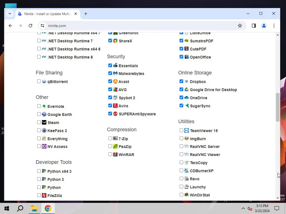Close the Ninite tab
The image size is (286, 214).
[75, 14]
